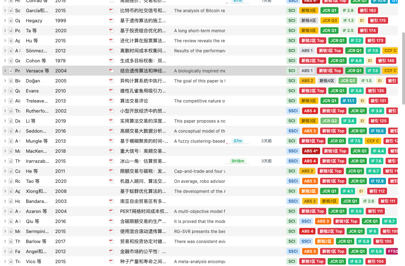Open PDF icon in Cohon 1979 row
The image size is (405, 266).
pos(112,61)
